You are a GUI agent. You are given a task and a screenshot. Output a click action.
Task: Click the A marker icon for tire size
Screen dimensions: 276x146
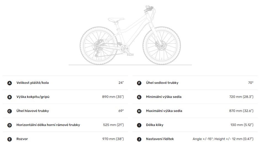pyautogui.click(x=9, y=83)
